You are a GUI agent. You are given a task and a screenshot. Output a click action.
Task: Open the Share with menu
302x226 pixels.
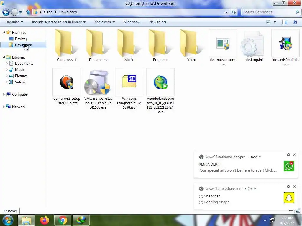point(105,22)
